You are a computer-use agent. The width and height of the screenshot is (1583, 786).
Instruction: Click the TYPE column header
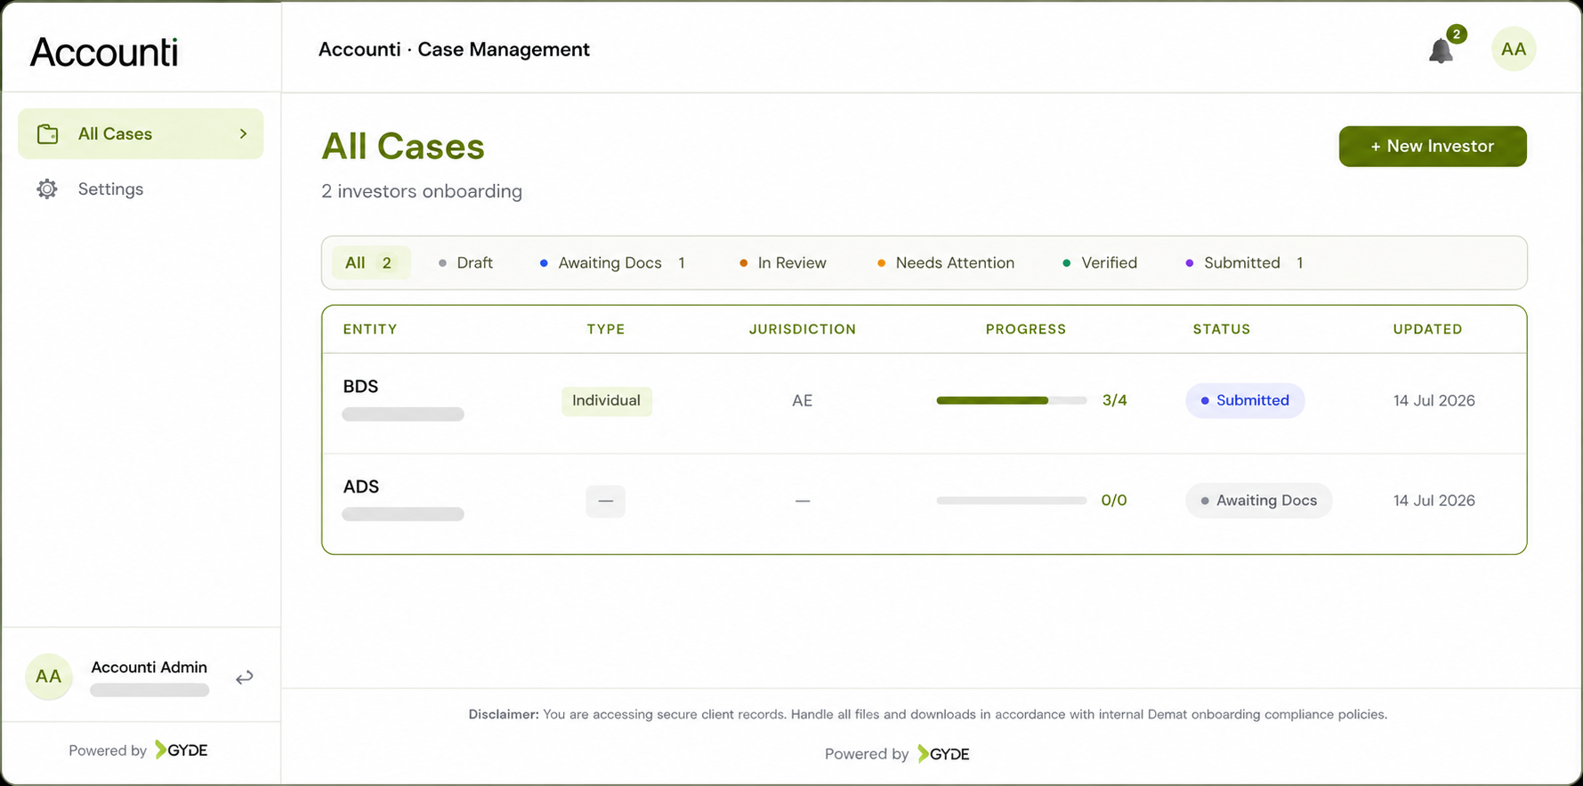pyautogui.click(x=606, y=329)
